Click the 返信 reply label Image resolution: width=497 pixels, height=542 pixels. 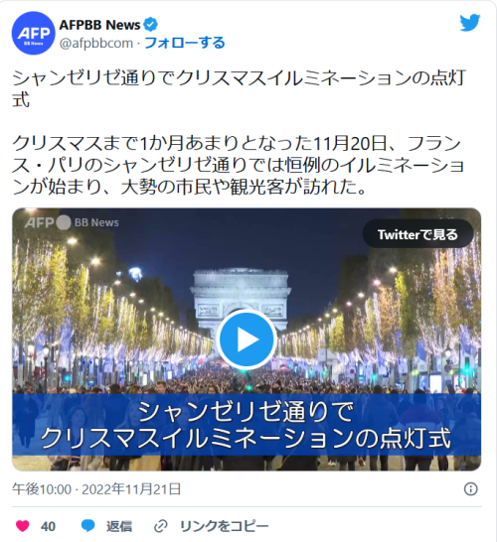[x=119, y=526]
